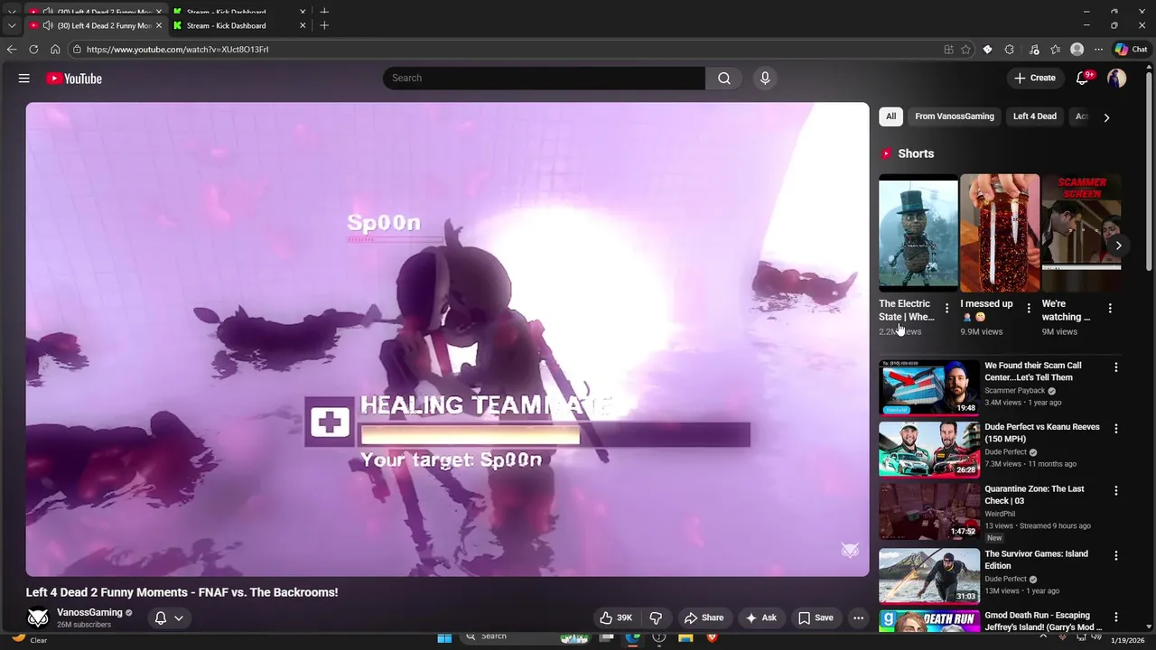Image resolution: width=1156 pixels, height=650 pixels.
Task: Go back in browser history
Action: (x=11, y=50)
